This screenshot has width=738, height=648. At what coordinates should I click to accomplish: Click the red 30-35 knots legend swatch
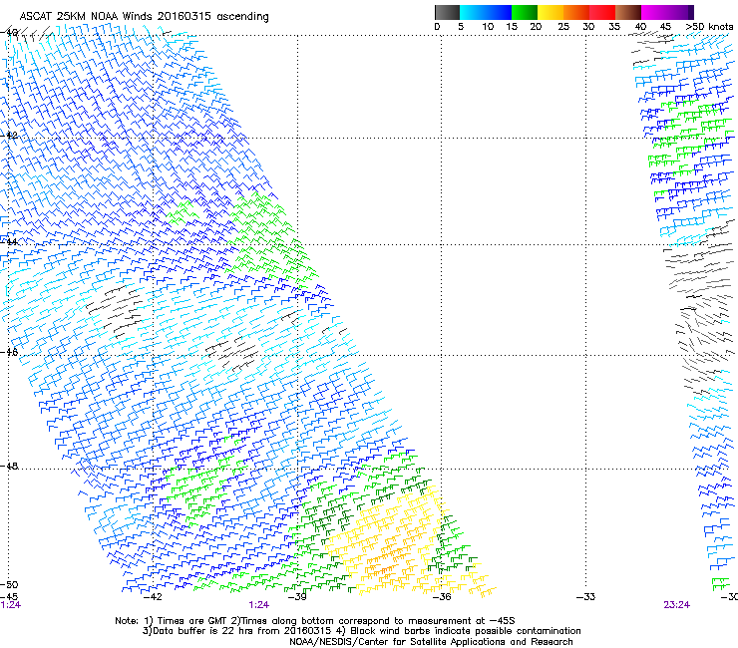[602, 12]
